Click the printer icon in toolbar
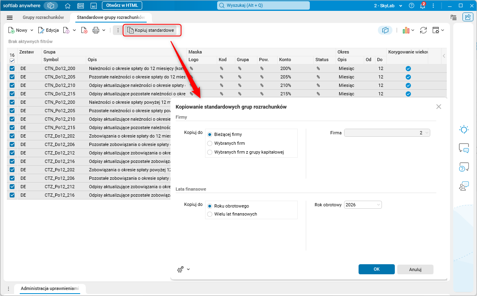477x296 pixels. click(96, 30)
